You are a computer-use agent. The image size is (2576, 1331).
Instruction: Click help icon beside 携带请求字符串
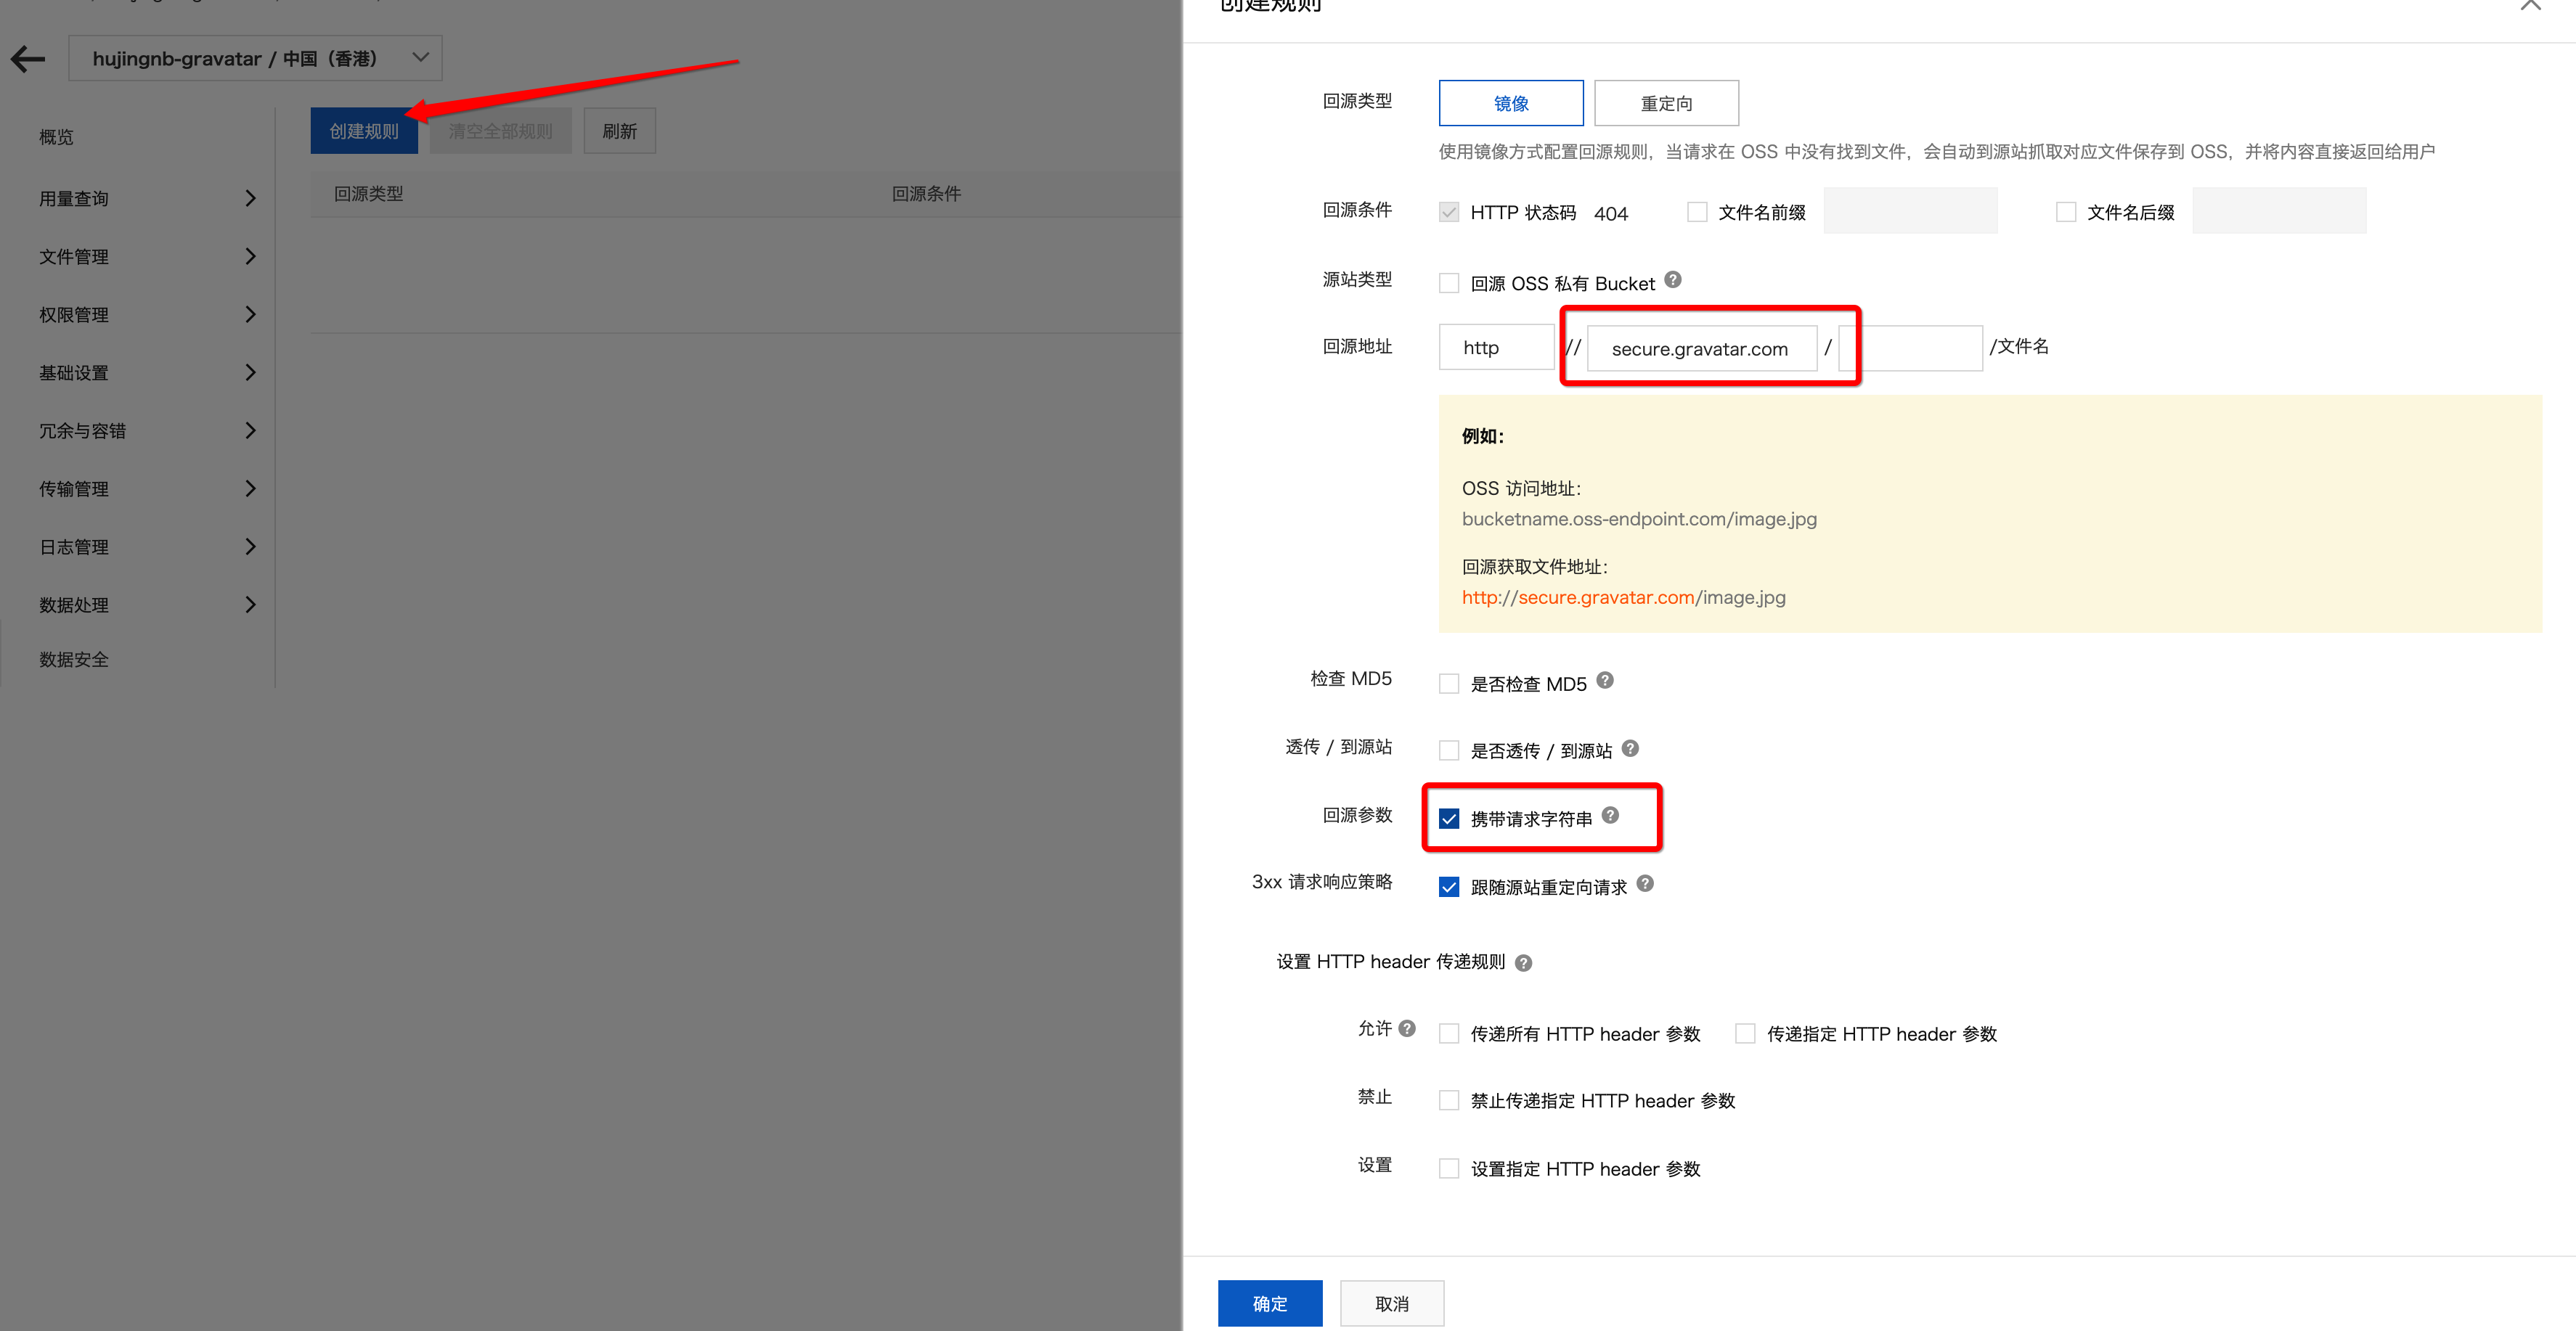pyautogui.click(x=1610, y=816)
